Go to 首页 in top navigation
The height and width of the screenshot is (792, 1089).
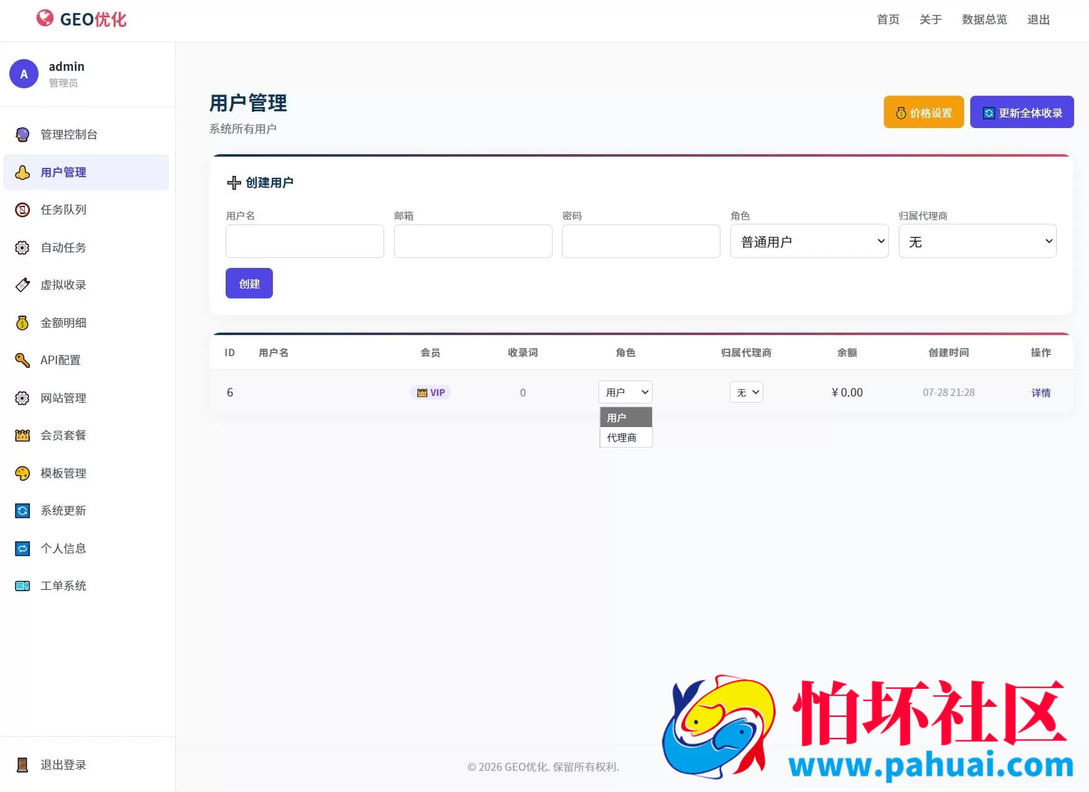coord(888,19)
